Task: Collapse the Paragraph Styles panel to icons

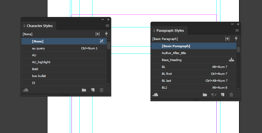Action: click(x=232, y=24)
